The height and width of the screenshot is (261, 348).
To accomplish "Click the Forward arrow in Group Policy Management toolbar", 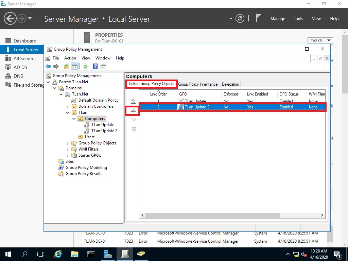I will (56, 66).
